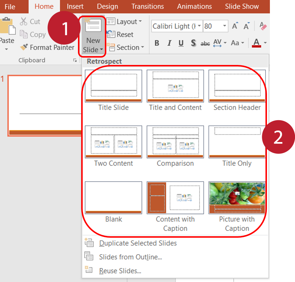Screen dimensions: 295x282
Task: Expand the font size combo box
Action: [x=225, y=26]
